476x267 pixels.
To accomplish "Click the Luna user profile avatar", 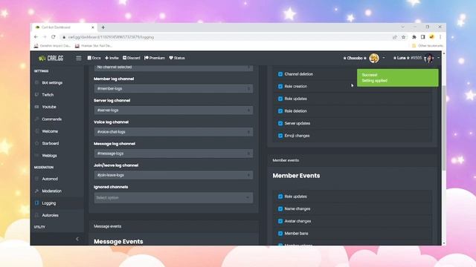I will pos(428,58).
